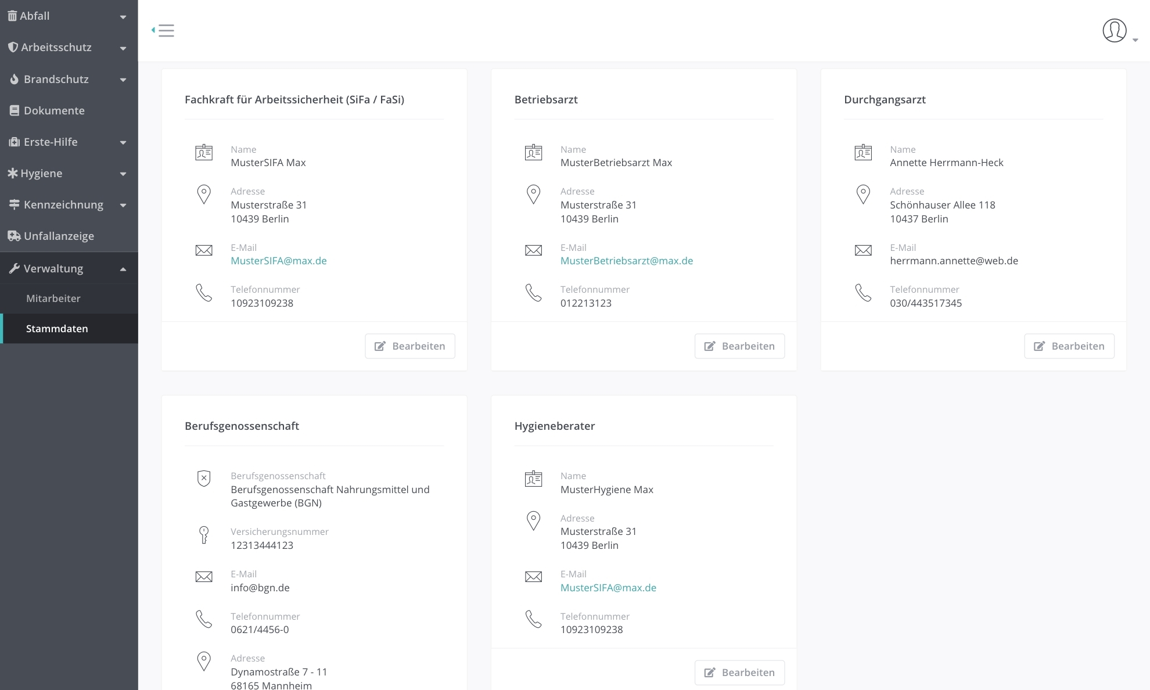
Task: Click the Arbeitsschutz shield icon
Action: [13, 48]
